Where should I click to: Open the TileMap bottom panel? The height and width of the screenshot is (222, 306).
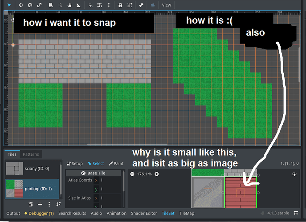[x=187, y=214]
